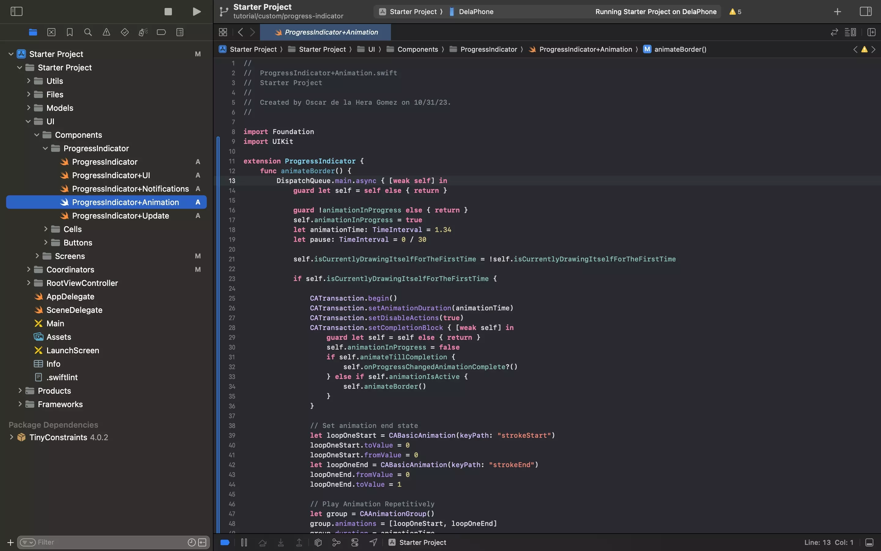This screenshot has width=881, height=551.
Task: Open the related items grid menu
Action: tap(223, 32)
